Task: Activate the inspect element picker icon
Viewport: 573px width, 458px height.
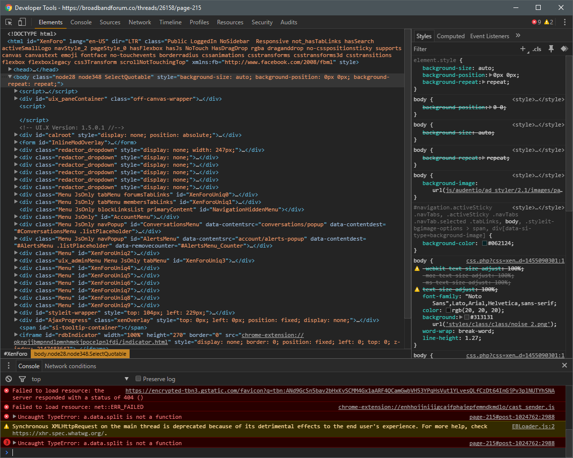Action: point(9,22)
